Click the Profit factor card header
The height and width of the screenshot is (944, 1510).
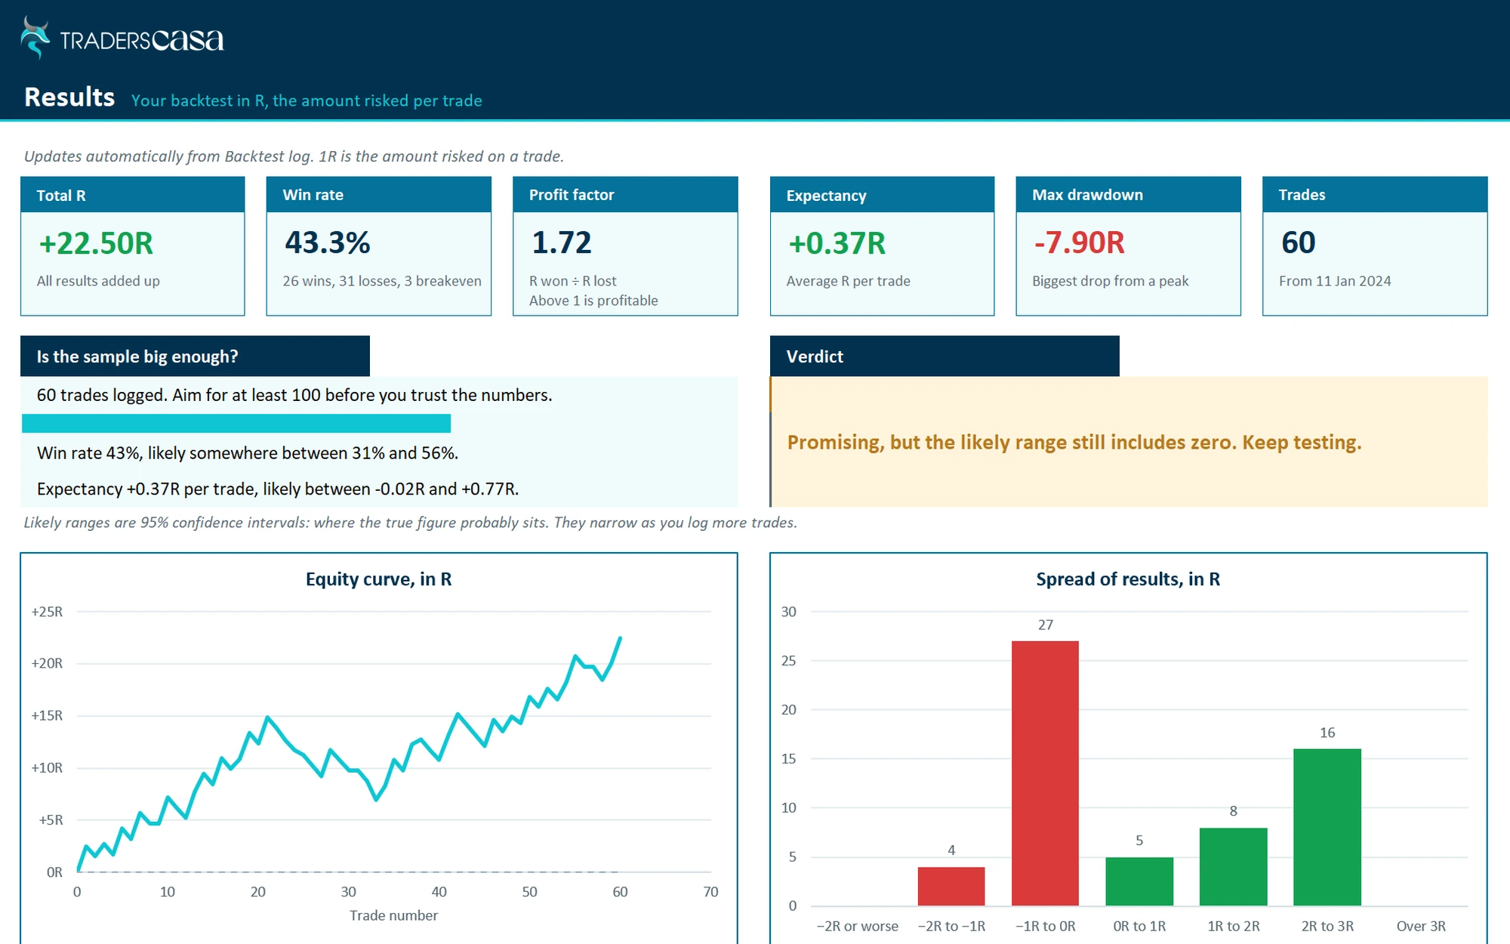(625, 195)
